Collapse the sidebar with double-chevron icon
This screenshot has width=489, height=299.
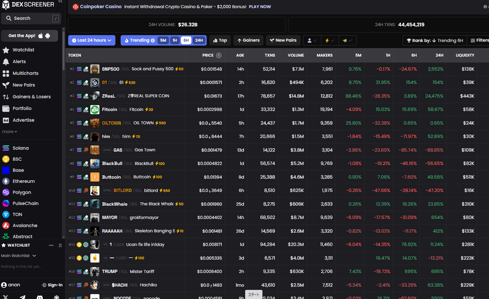60,2
